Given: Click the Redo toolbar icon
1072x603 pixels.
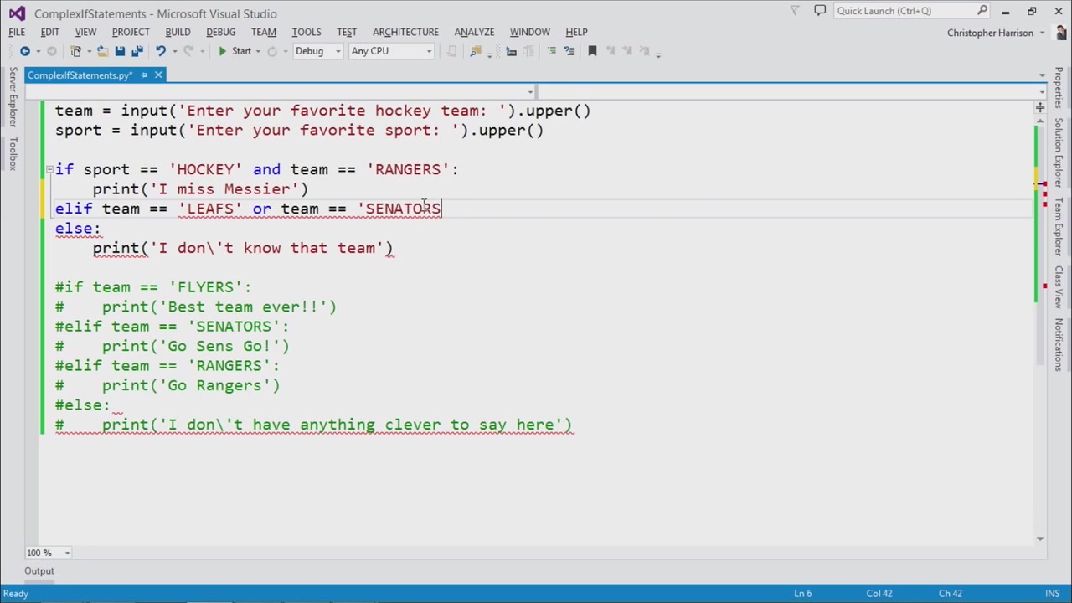Looking at the screenshot, I should [x=188, y=51].
